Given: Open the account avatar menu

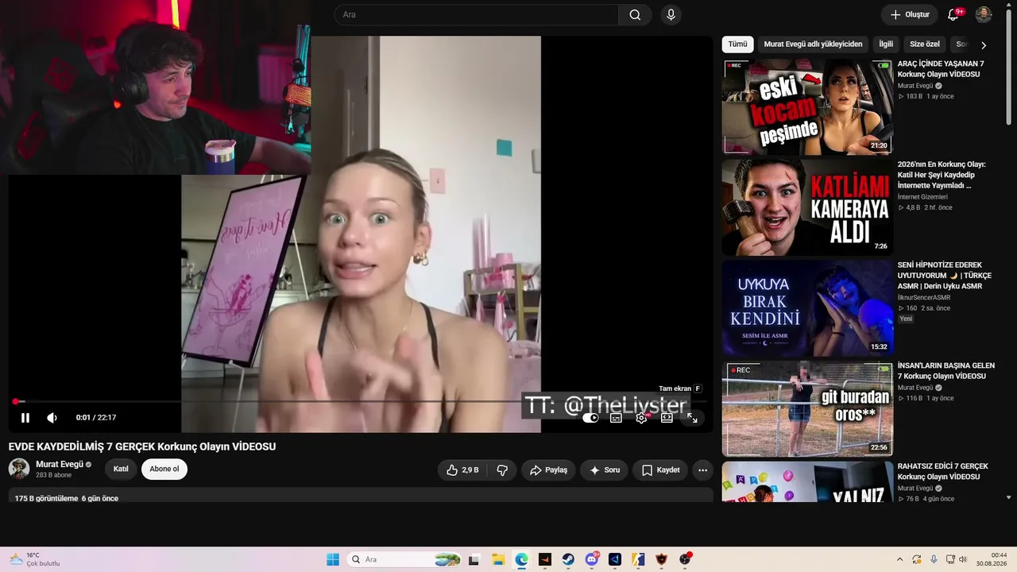Looking at the screenshot, I should tap(984, 14).
